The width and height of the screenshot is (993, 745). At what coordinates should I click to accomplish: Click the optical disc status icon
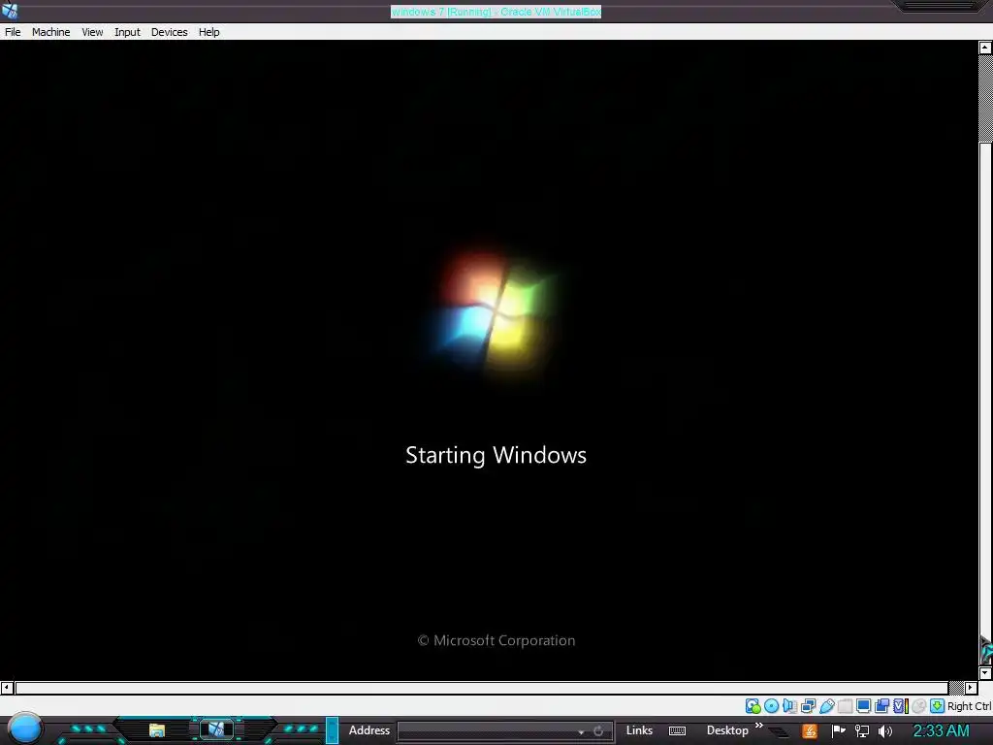click(x=771, y=706)
